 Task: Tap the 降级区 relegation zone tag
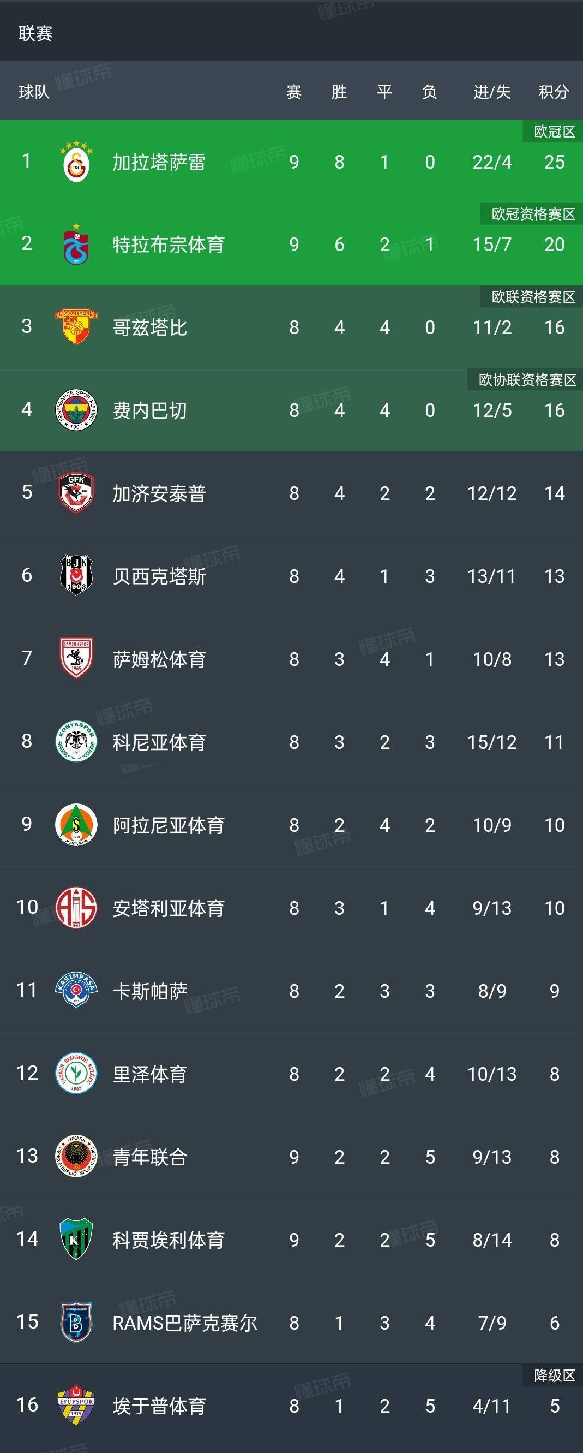[554, 1375]
